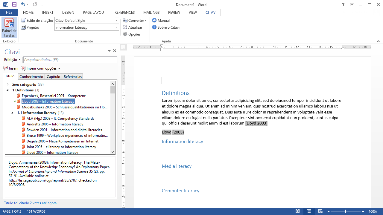Close the Citavi task pane

pyautogui.click(x=115, y=51)
